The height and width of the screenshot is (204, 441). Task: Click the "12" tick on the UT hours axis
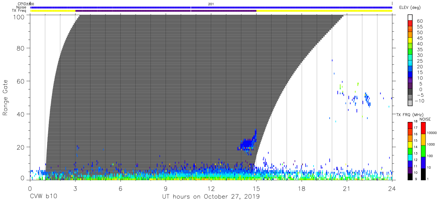click(211, 188)
